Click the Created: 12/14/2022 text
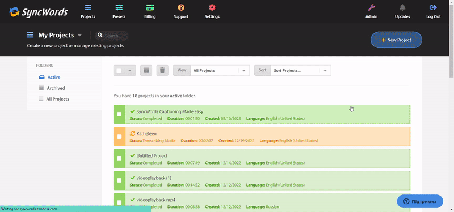The image size is (454, 212). click(x=222, y=163)
